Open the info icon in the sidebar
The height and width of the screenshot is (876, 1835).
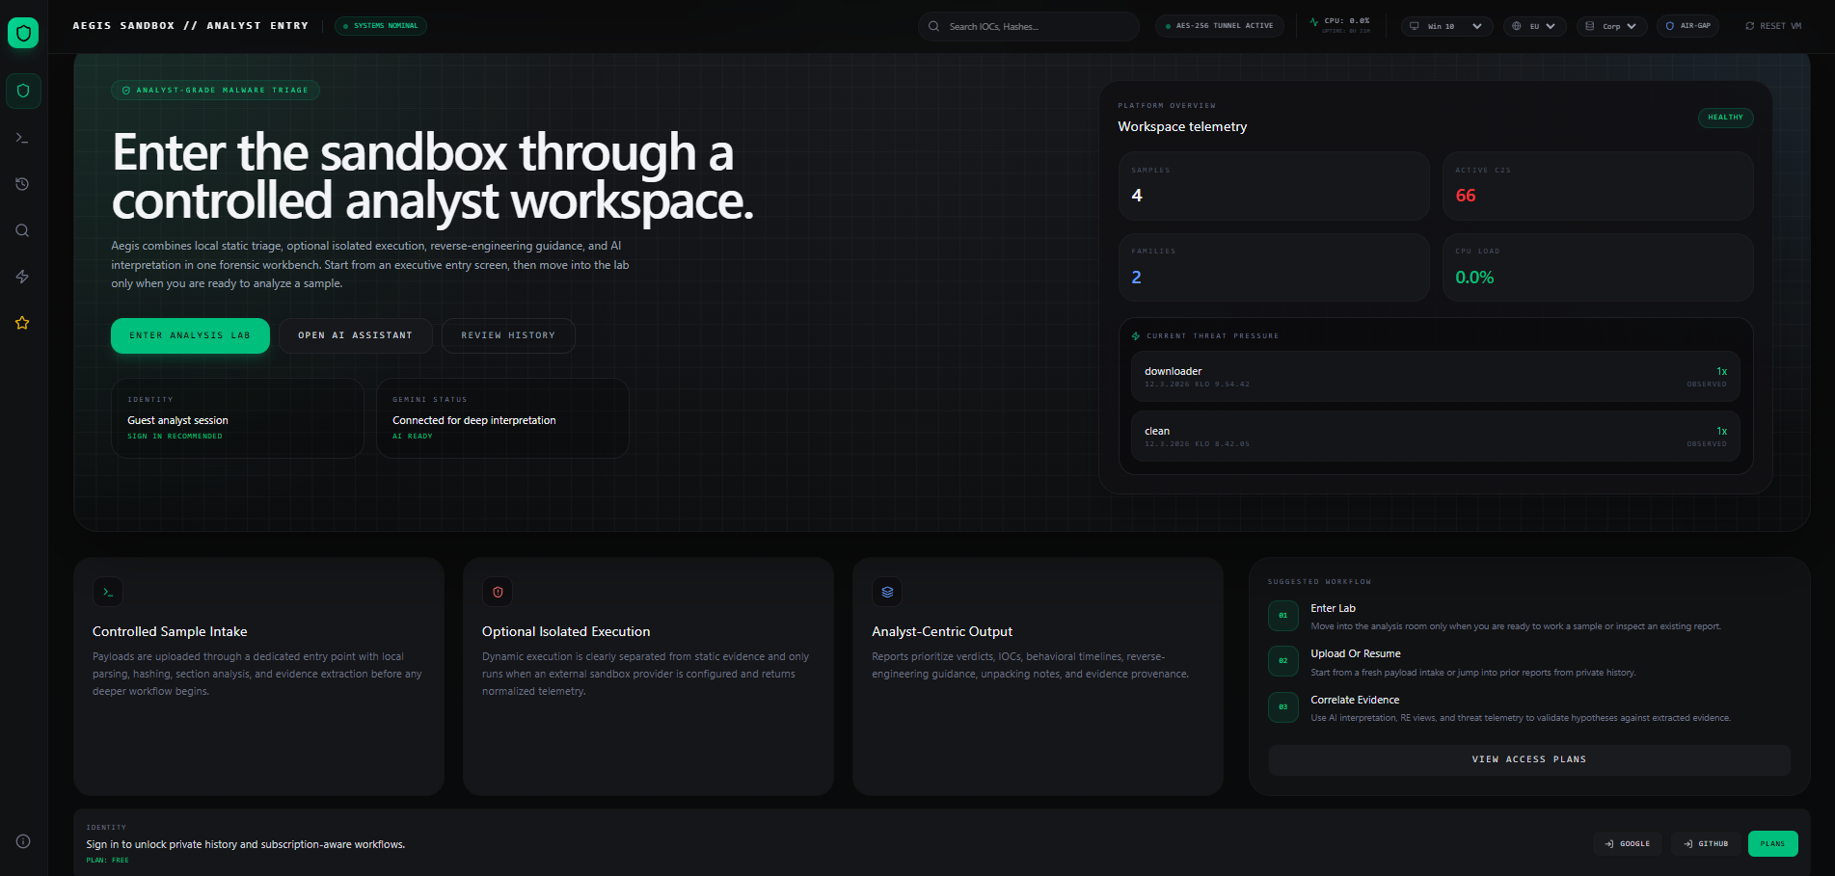point(23,841)
